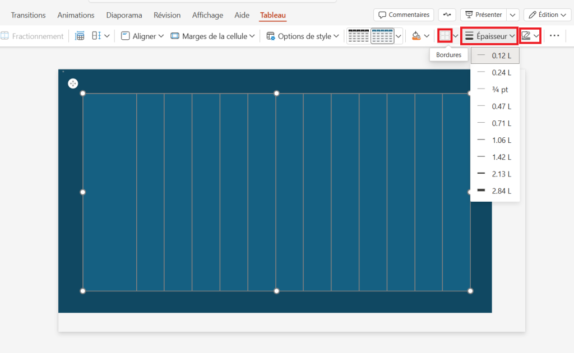Click the shading paint bucket icon
The height and width of the screenshot is (353, 574).
pos(416,36)
